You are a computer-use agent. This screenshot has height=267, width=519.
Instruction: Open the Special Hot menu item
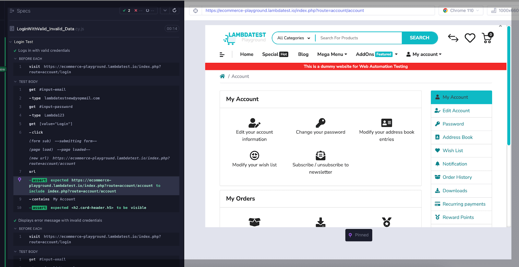point(275,54)
